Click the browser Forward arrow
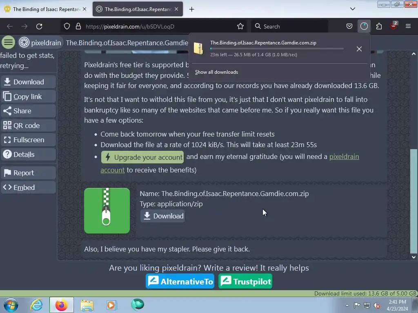 click(24, 26)
